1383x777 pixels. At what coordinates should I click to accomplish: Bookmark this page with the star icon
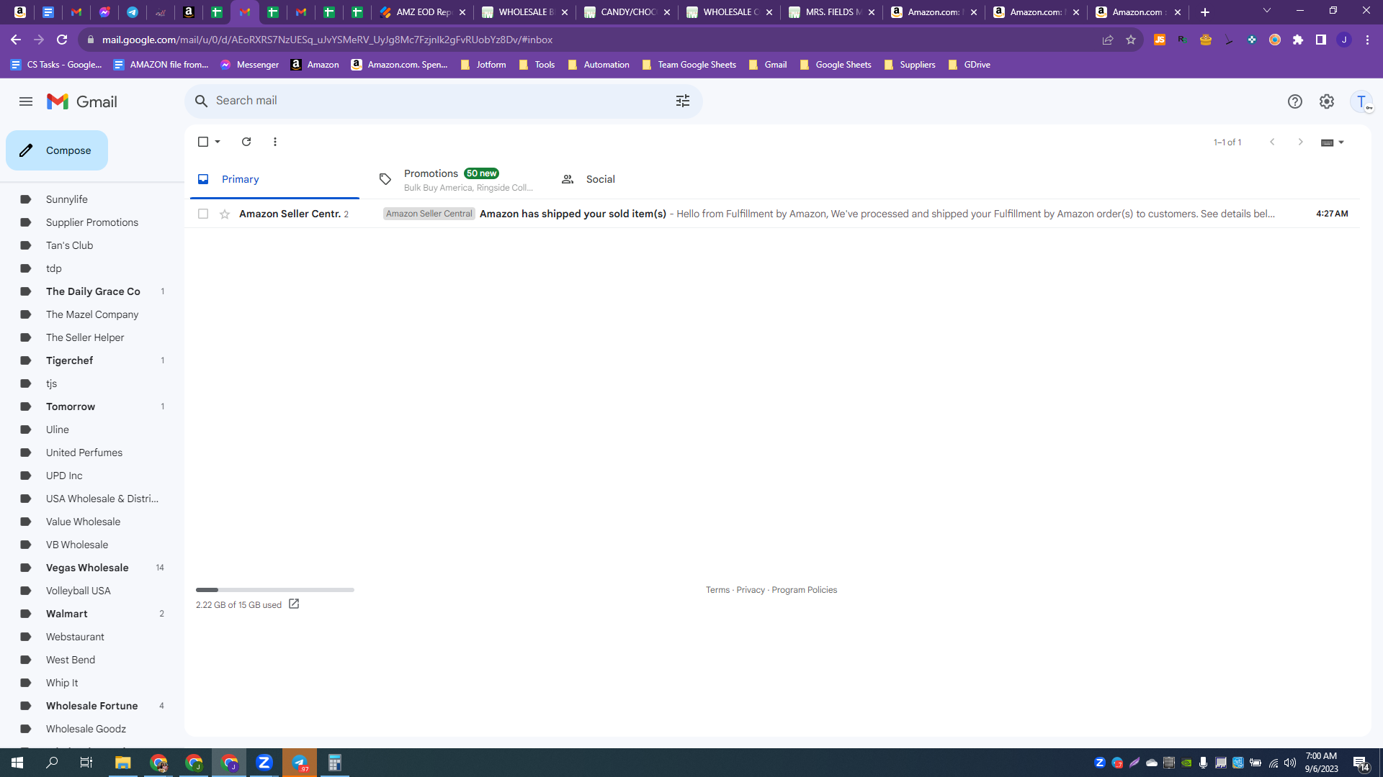click(x=1131, y=40)
